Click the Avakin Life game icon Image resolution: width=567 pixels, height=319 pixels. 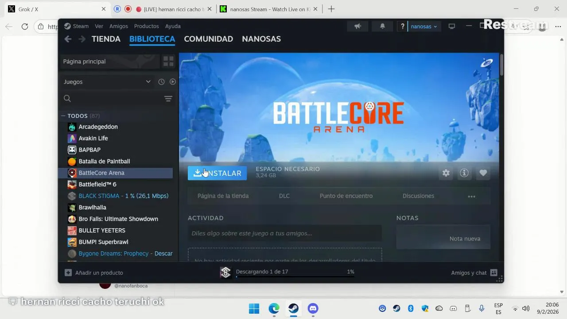click(x=72, y=138)
